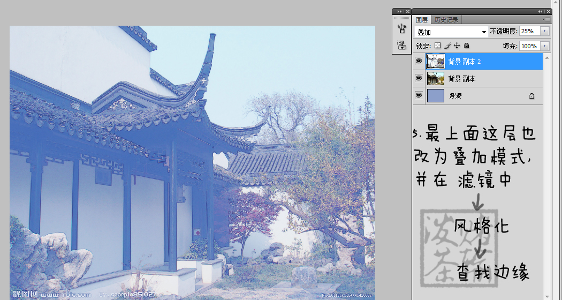Switch to the 历史记录 tab

pos(446,20)
